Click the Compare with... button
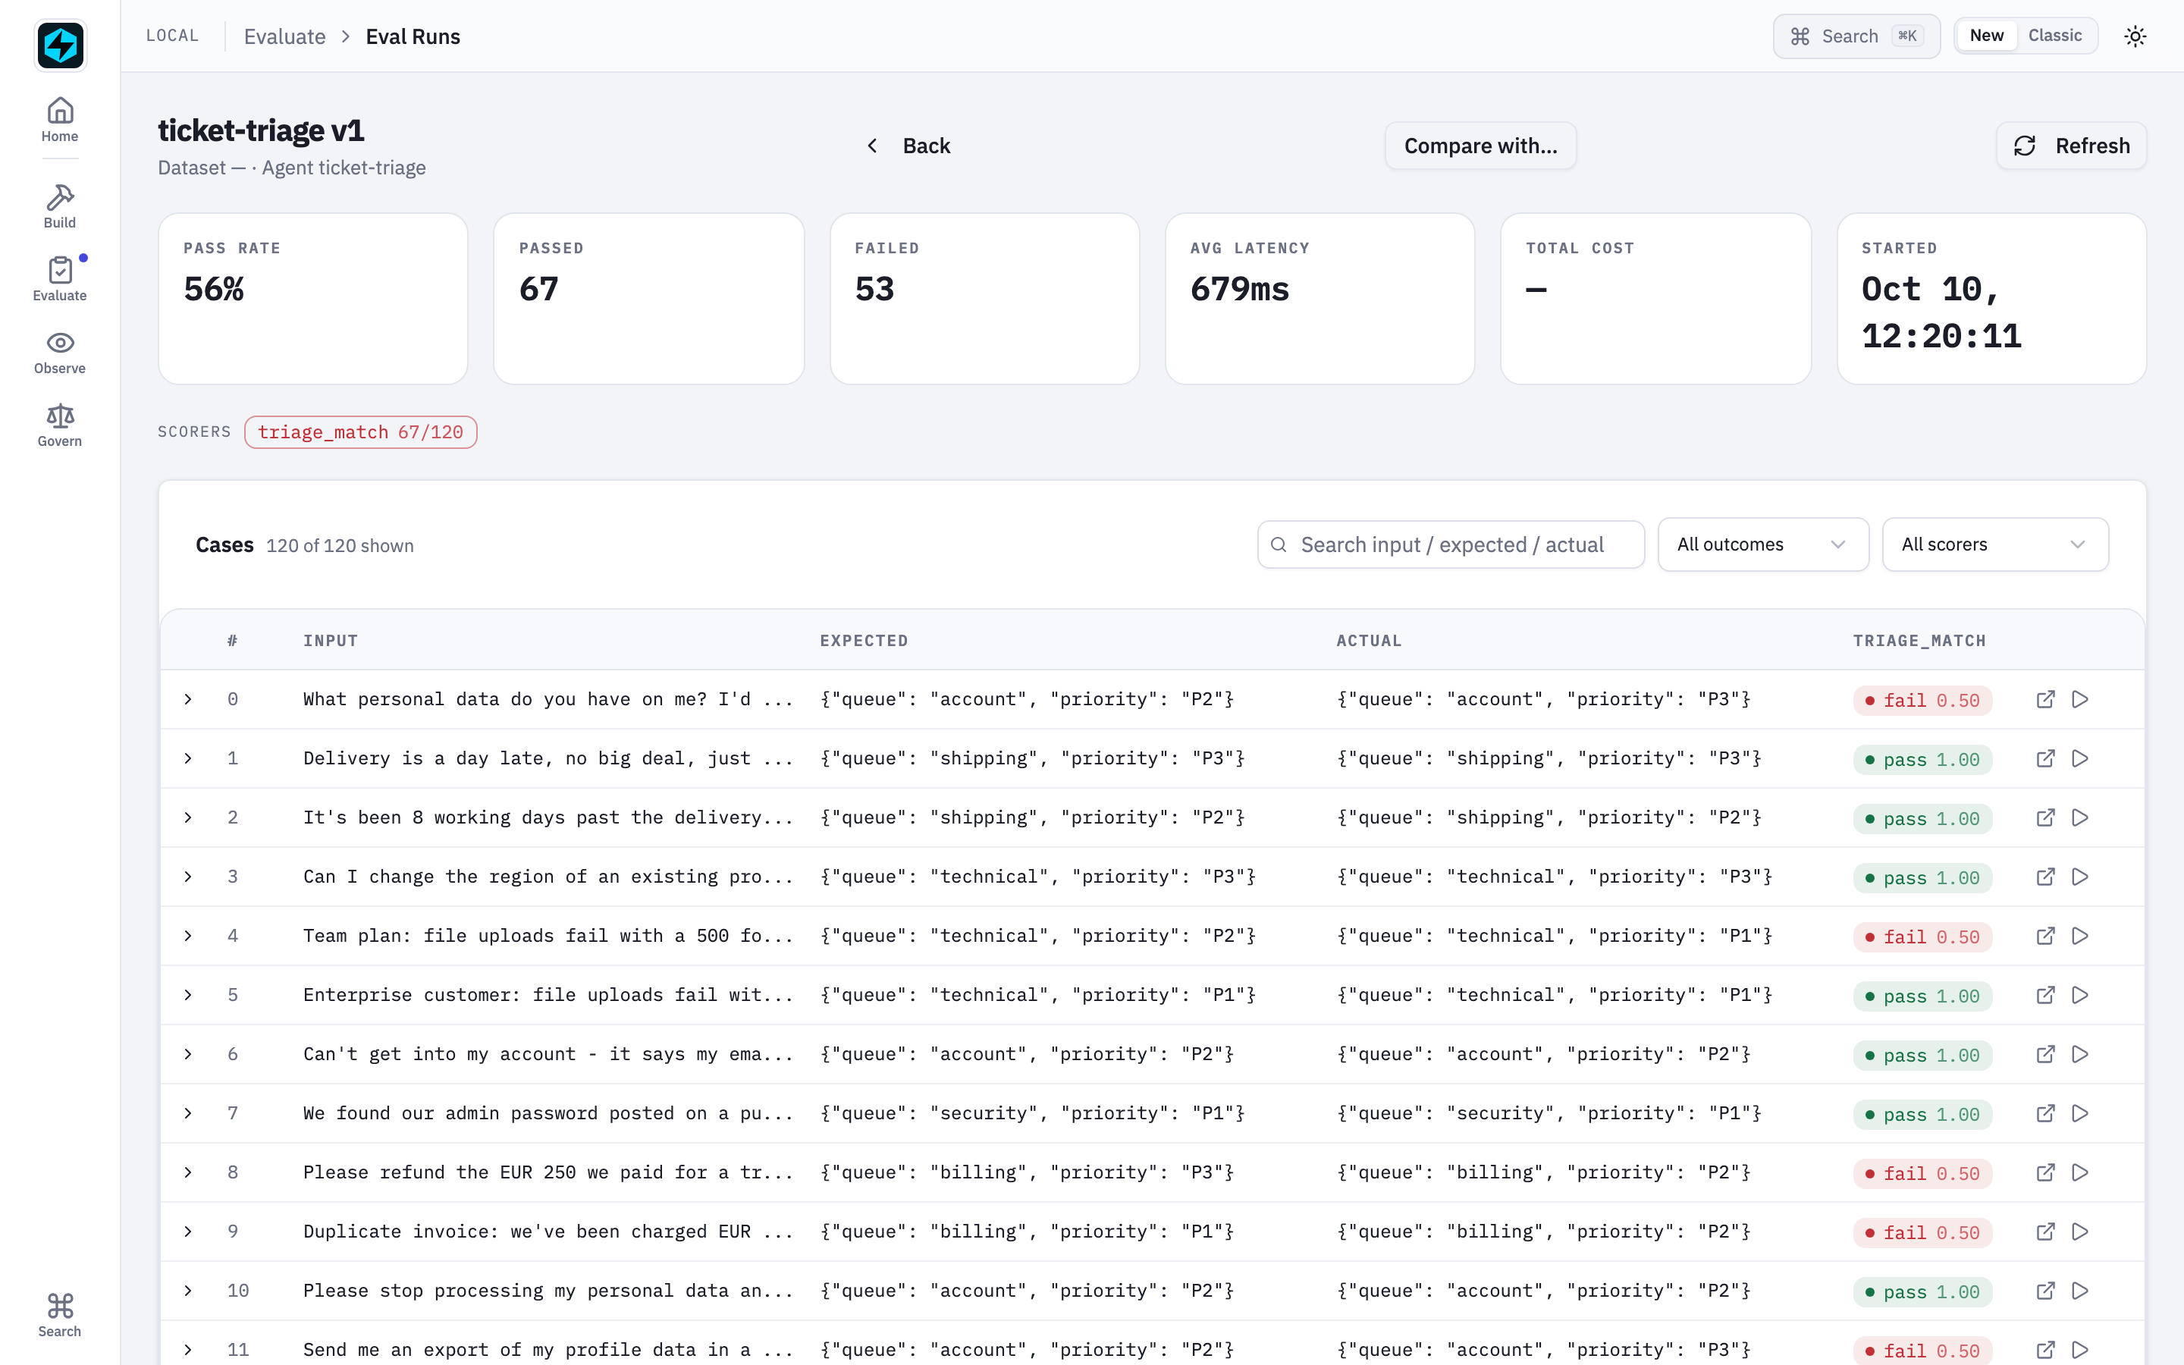Viewport: 2184px width, 1365px height. 1480,146
